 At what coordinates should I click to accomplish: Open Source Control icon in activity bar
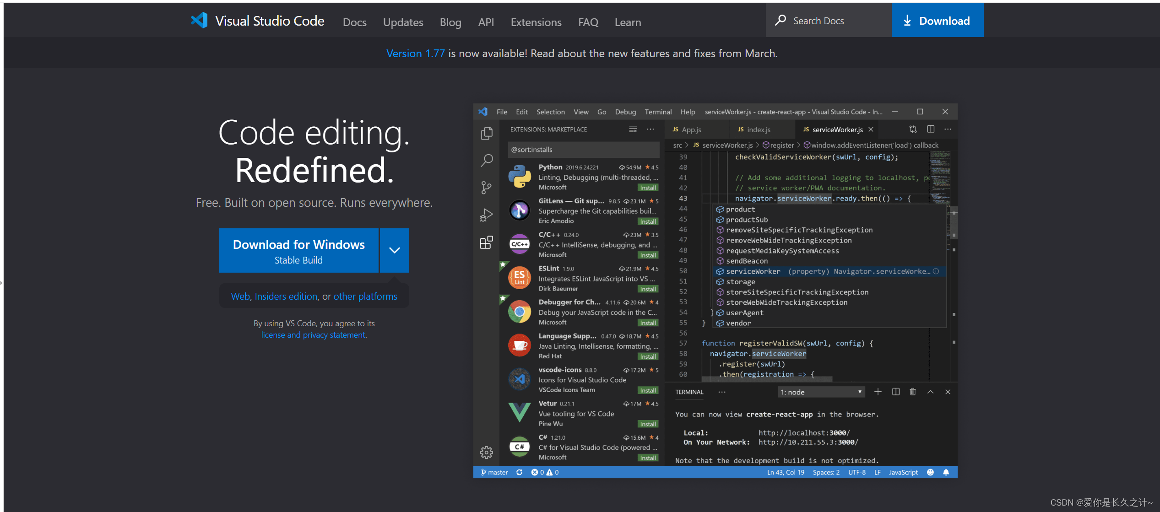[x=487, y=187]
